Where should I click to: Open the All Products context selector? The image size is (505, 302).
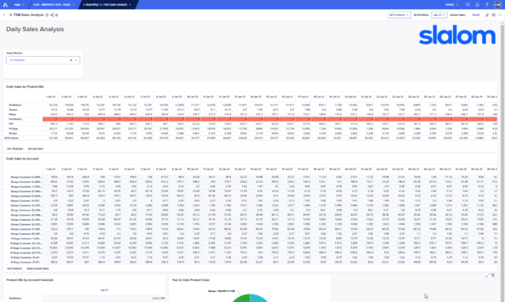[x=399, y=15]
